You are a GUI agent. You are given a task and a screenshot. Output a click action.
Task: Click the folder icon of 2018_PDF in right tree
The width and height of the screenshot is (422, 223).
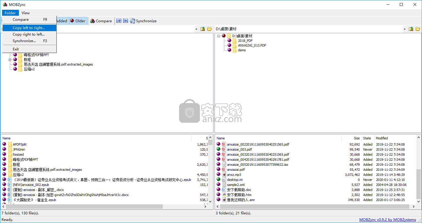point(234,41)
